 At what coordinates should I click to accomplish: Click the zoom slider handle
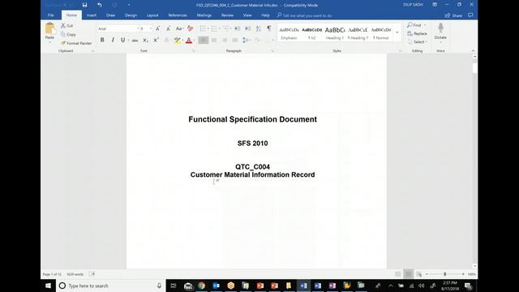point(445,274)
